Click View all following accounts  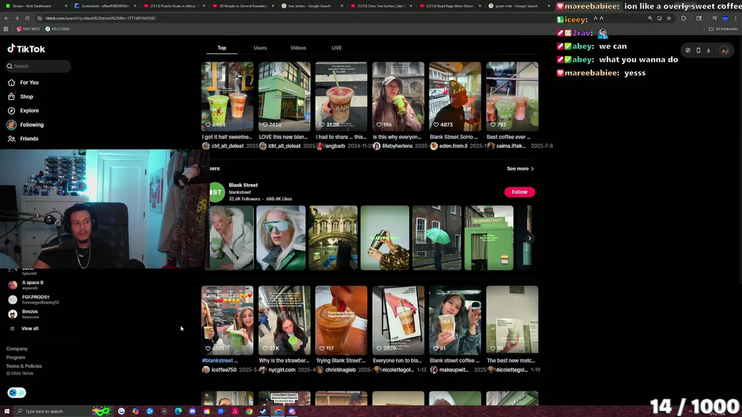pos(30,328)
